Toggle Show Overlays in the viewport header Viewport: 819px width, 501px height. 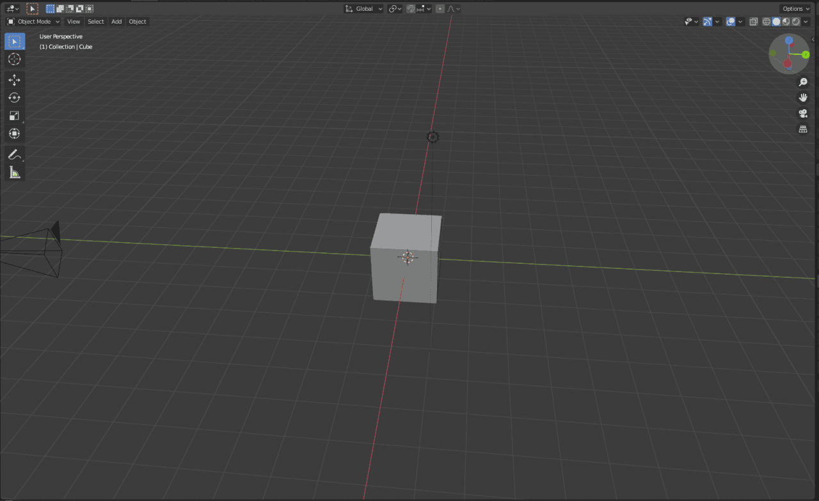[x=730, y=21]
